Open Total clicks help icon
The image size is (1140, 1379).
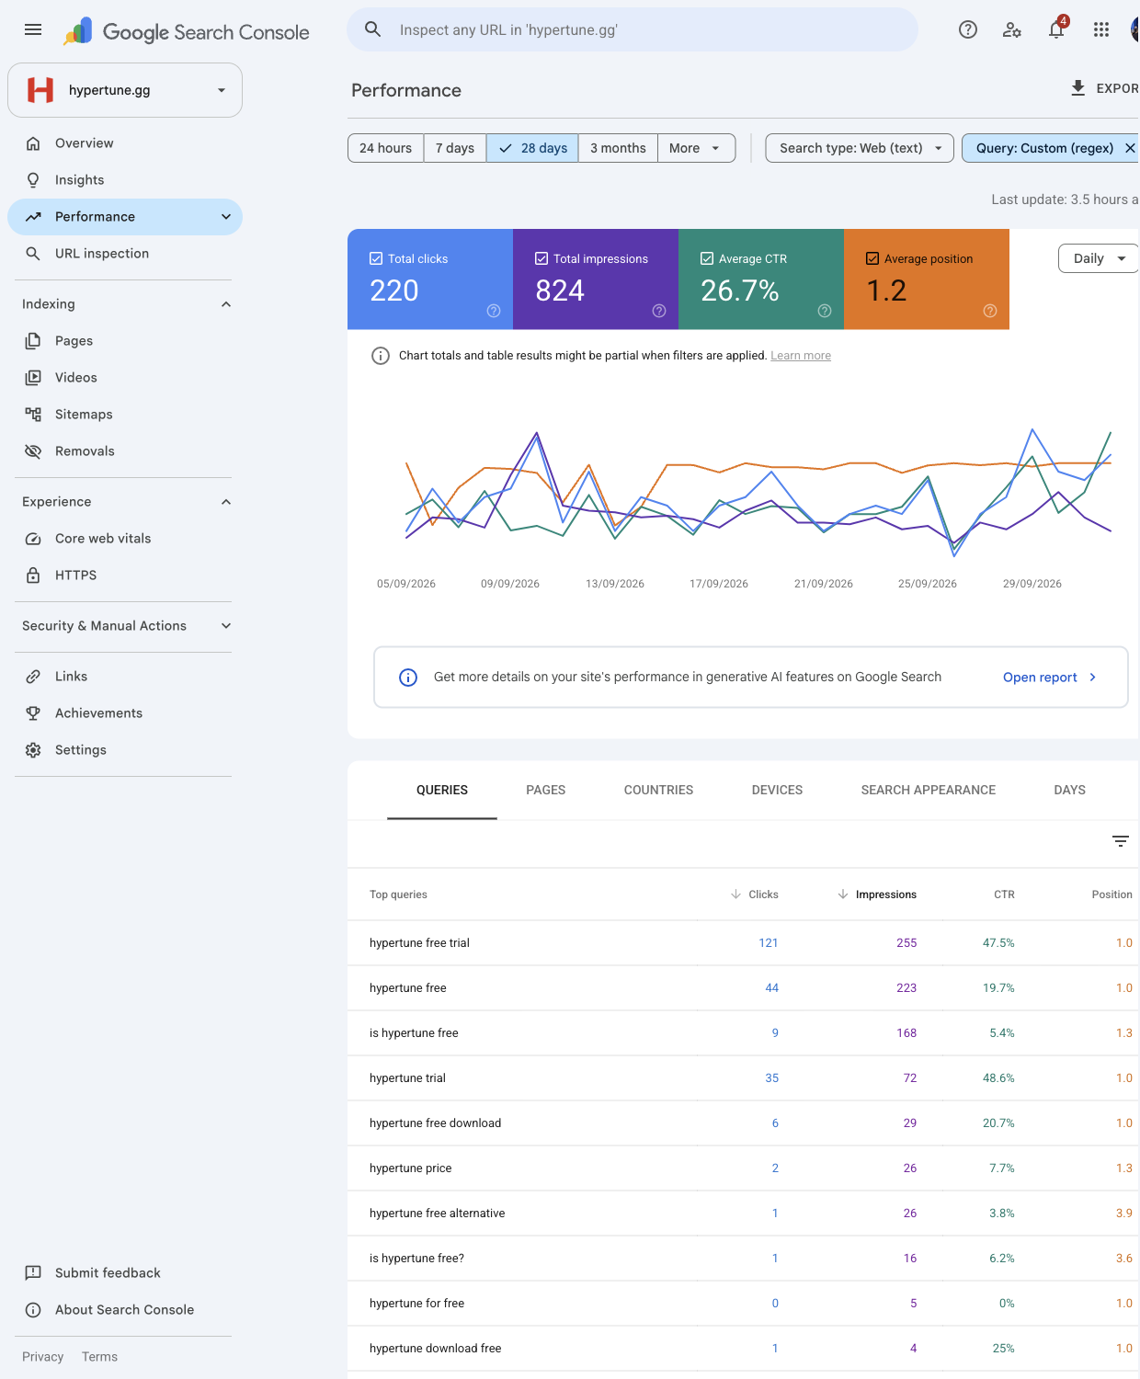[494, 311]
